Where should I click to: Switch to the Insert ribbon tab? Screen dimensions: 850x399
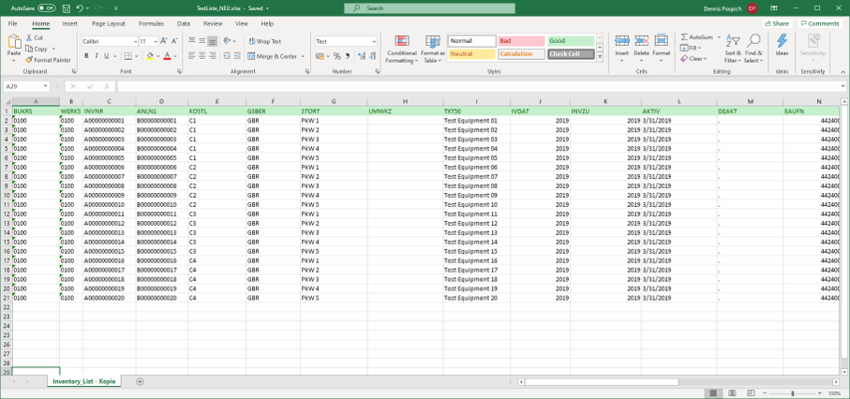coord(70,23)
